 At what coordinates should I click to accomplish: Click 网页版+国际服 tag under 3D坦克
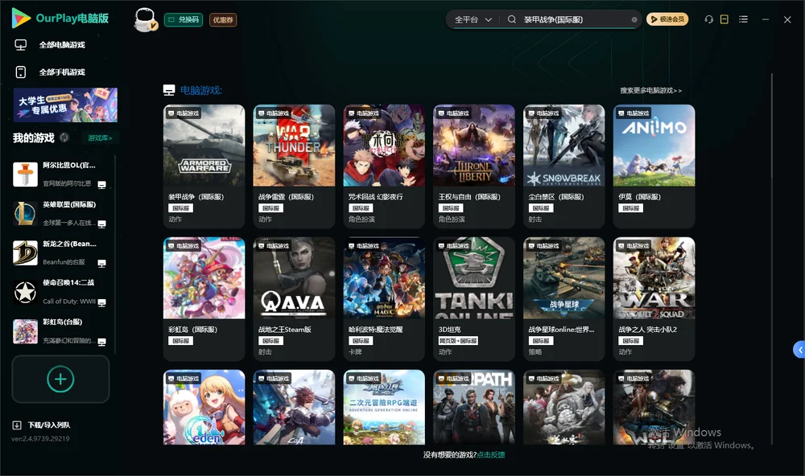coord(458,341)
